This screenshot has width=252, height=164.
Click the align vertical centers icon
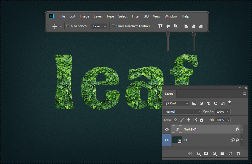(x=168, y=26)
